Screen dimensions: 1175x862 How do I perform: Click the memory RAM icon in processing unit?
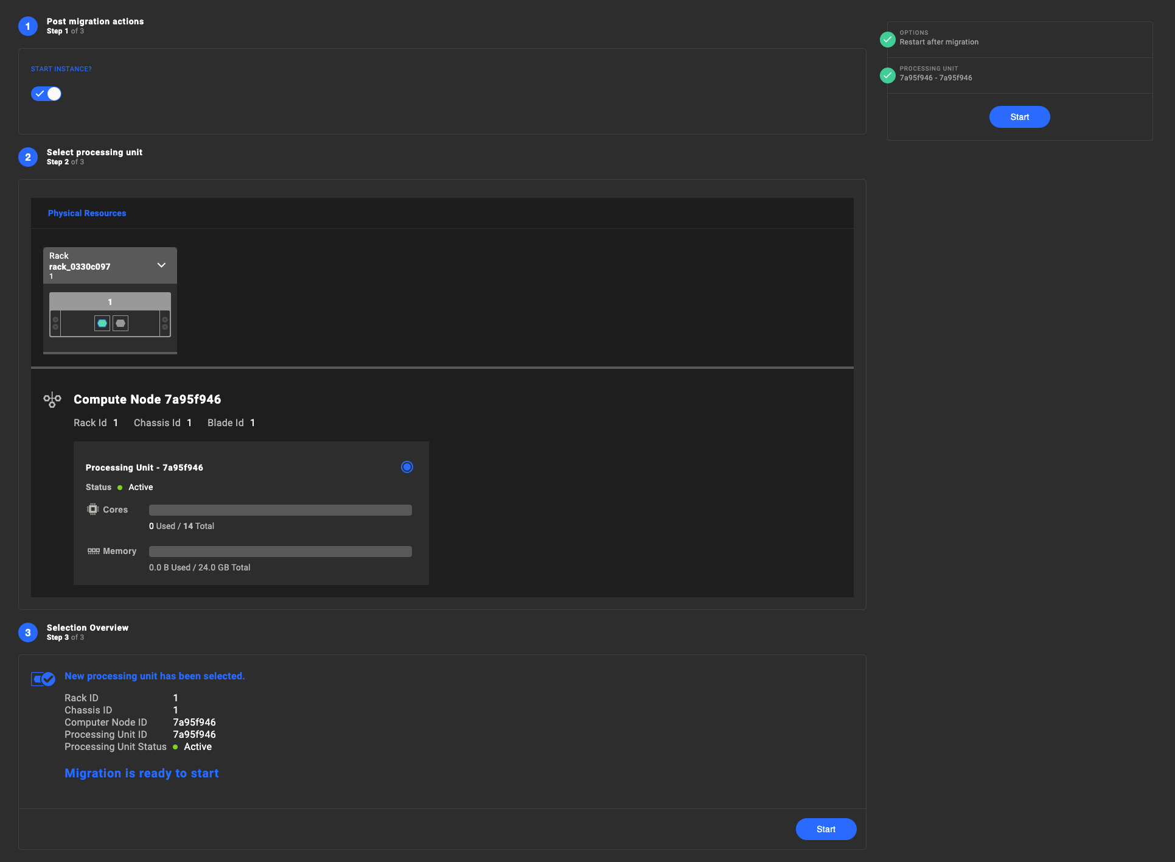(x=93, y=550)
